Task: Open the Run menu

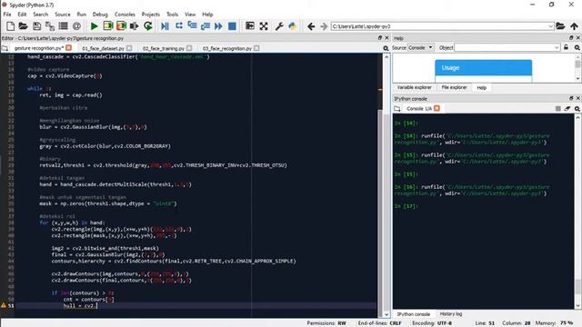Action: tap(81, 15)
